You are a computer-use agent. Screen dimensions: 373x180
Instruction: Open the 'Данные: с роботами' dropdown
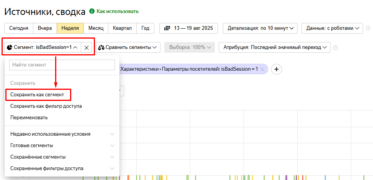(332, 28)
